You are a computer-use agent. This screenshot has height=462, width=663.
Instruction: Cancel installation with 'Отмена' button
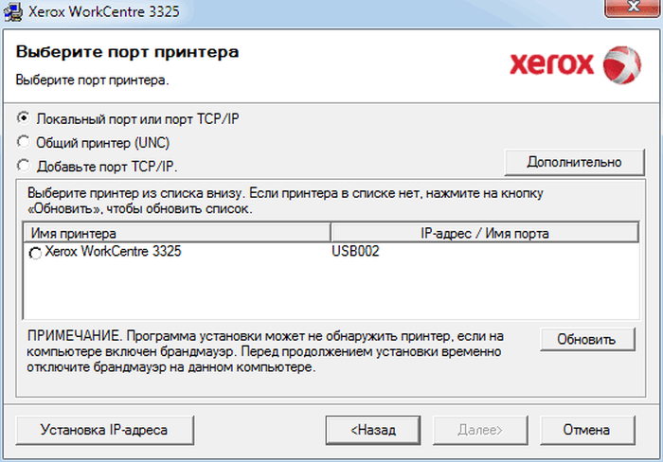click(587, 430)
